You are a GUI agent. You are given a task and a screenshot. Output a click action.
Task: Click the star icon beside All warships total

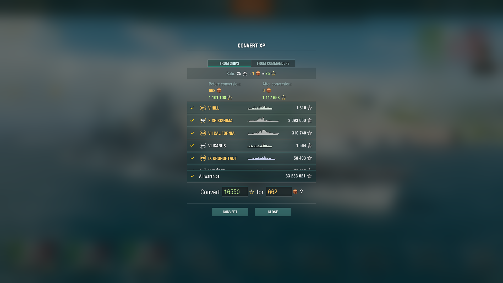tap(309, 176)
